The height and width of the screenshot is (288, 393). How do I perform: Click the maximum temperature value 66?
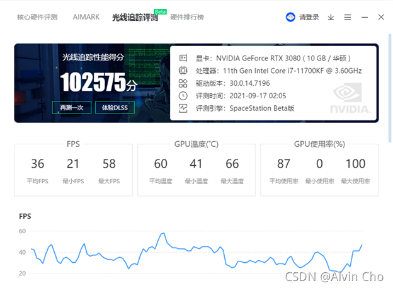click(x=232, y=164)
